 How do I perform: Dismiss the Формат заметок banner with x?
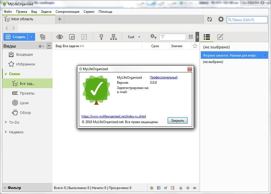265,55
